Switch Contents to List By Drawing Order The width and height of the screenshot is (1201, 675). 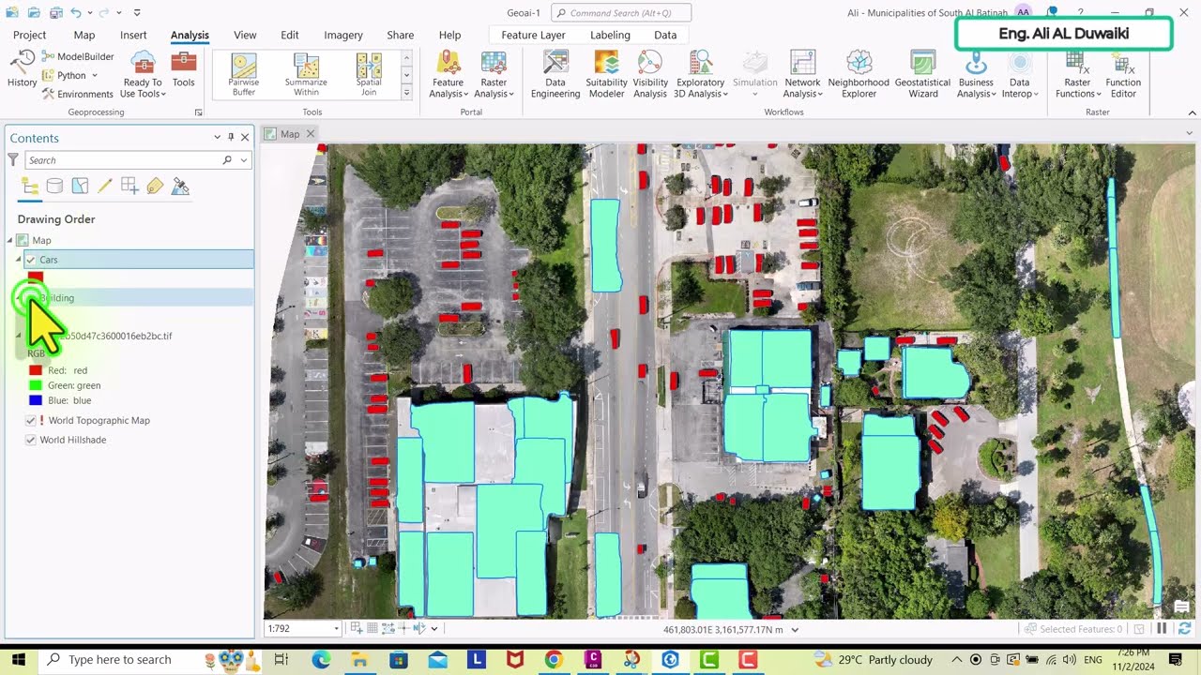[29, 186]
